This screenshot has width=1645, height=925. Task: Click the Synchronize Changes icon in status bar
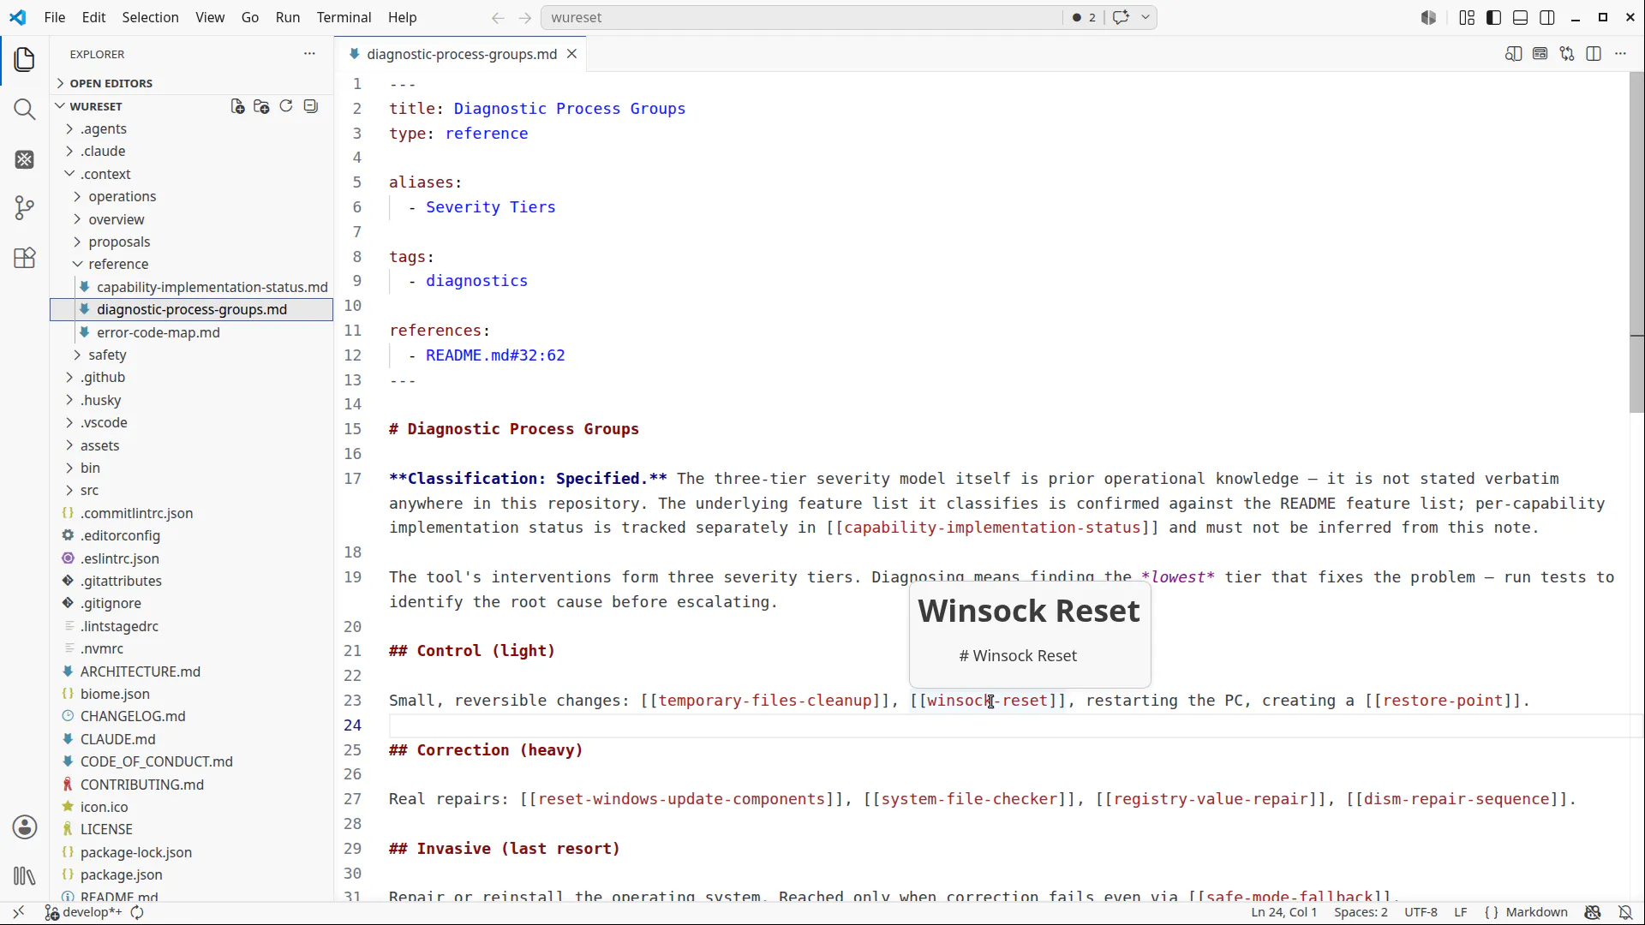[137, 912]
